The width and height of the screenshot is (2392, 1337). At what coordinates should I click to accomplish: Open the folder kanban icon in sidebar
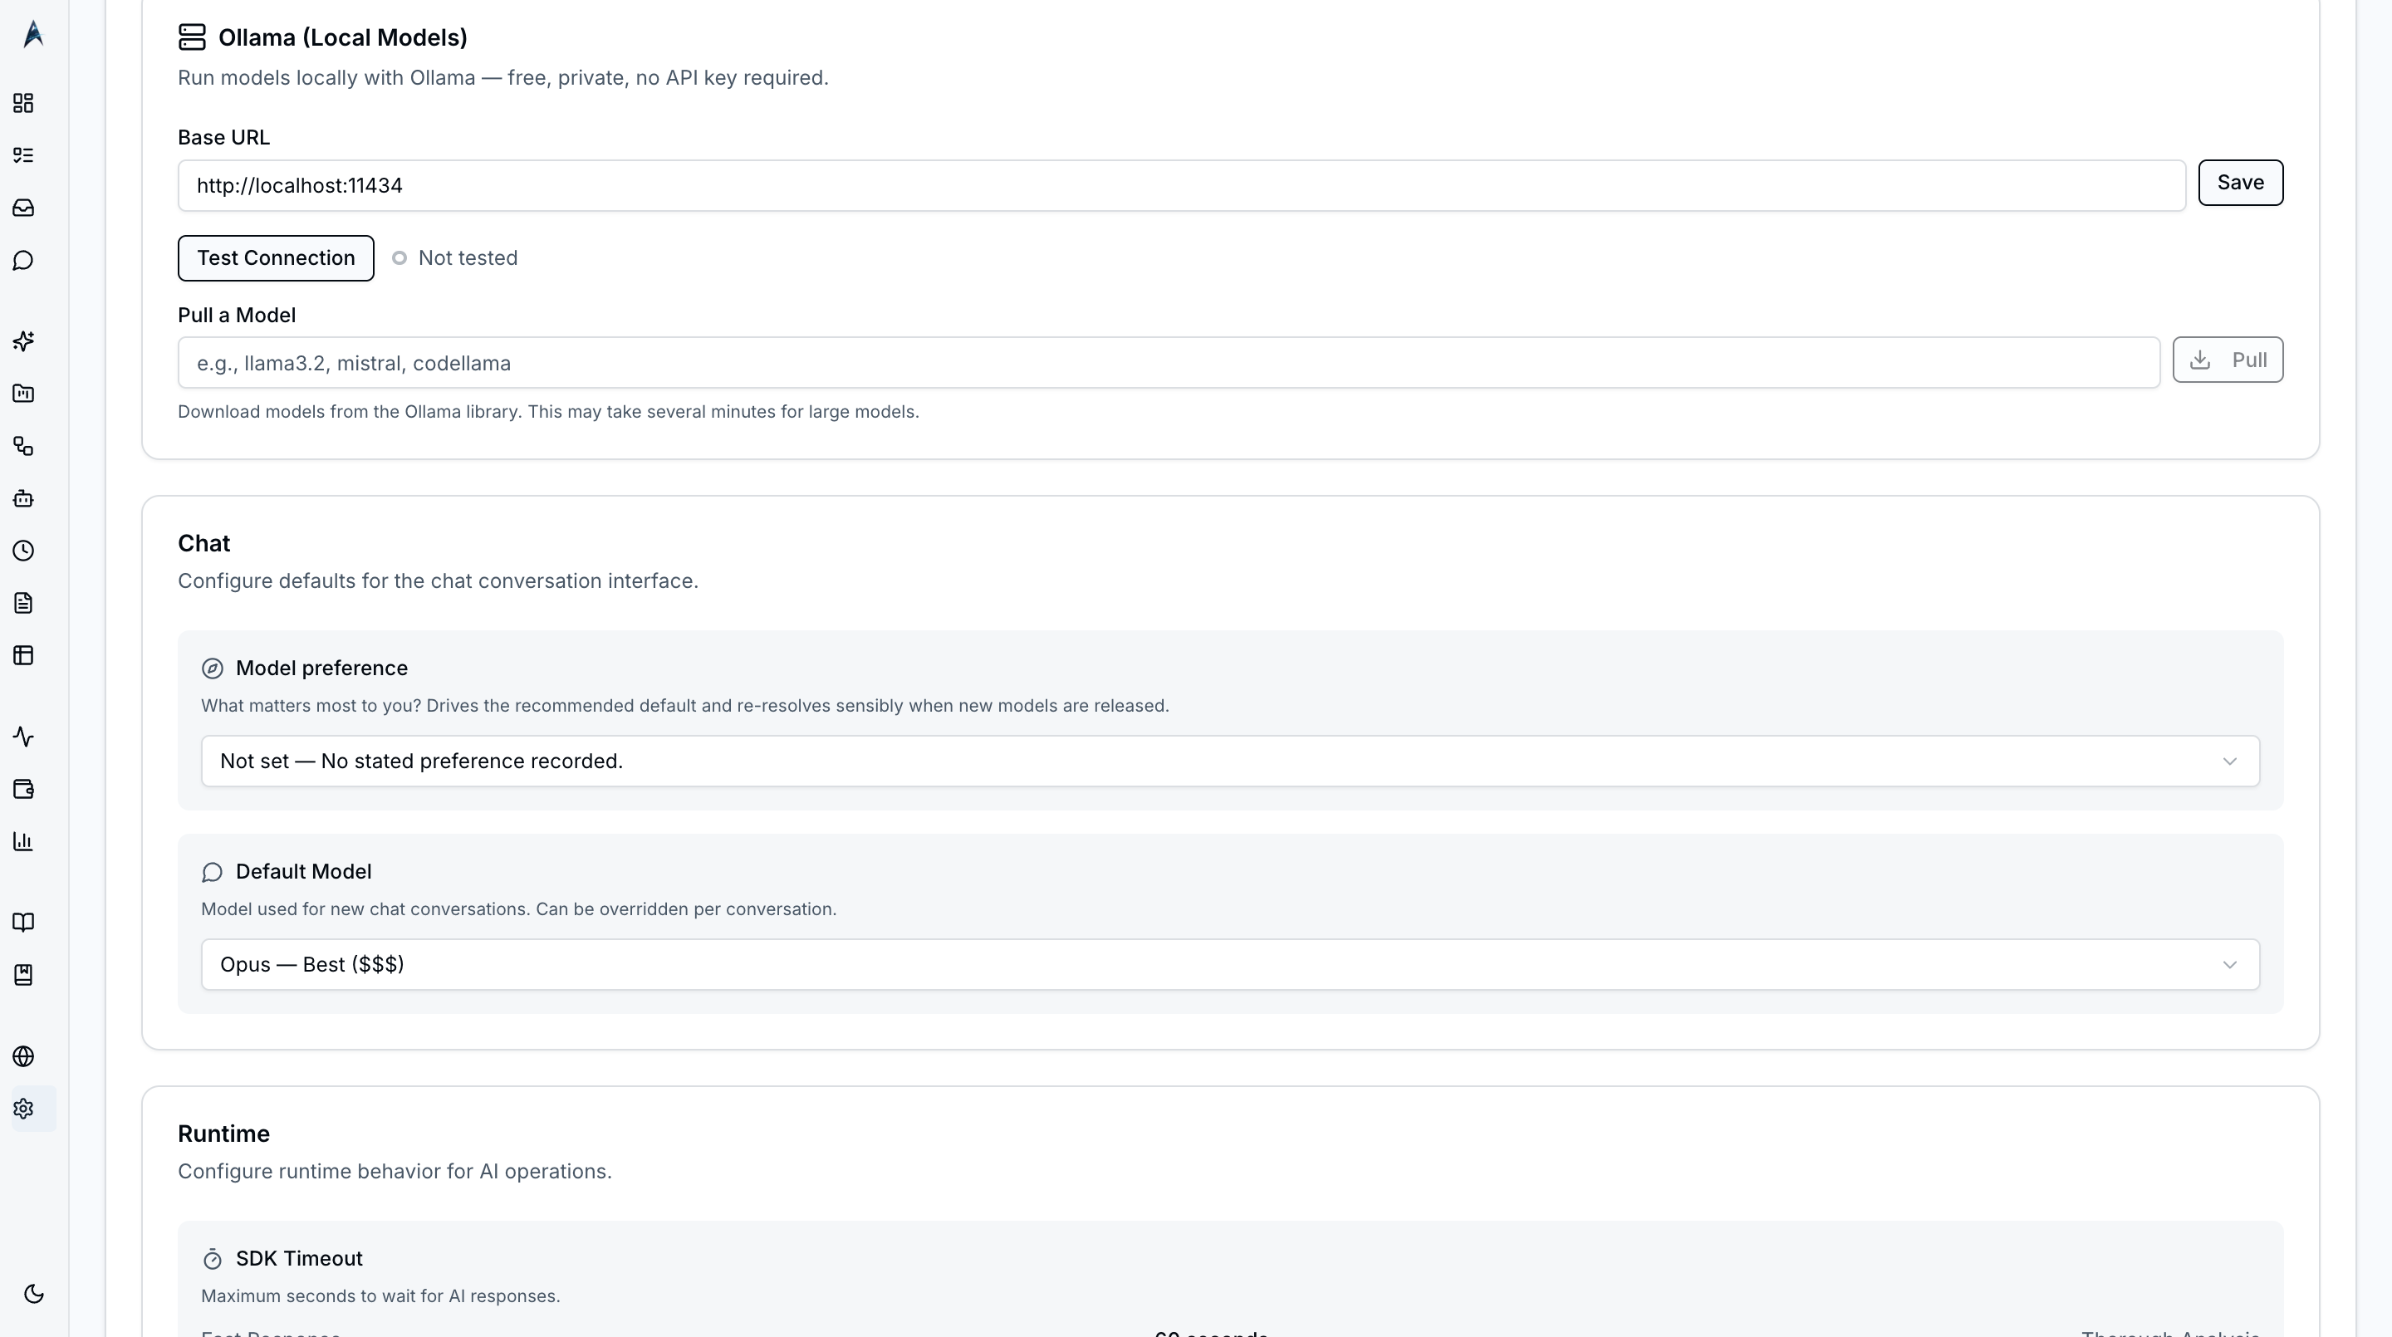tap(23, 394)
